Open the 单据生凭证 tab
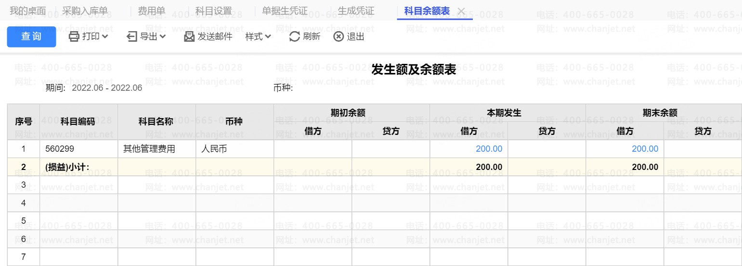Screen dimensions: 742x266 coord(285,11)
